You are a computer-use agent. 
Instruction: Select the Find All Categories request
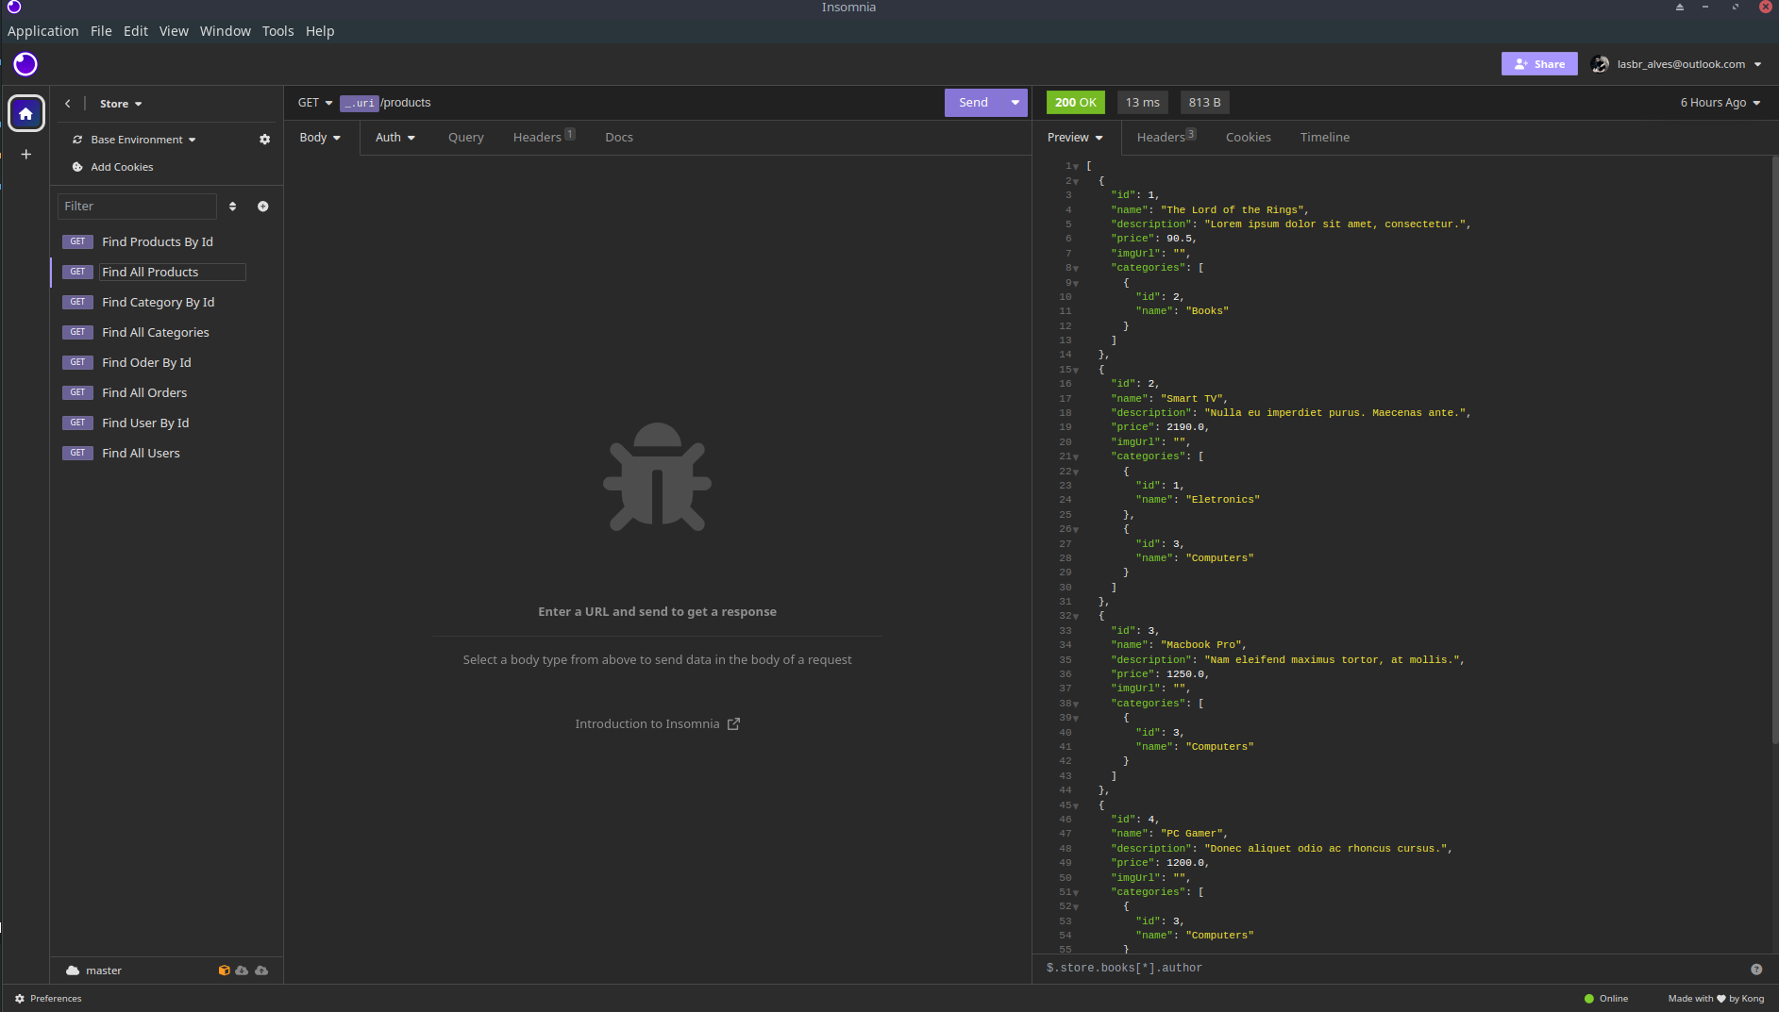click(156, 333)
